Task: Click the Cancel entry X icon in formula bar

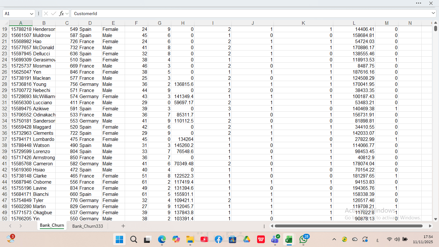Action: click(x=46, y=14)
